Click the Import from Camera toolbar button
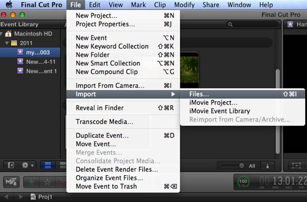Image resolution: width=307 pixels, height=202 pixels. (x=11, y=182)
